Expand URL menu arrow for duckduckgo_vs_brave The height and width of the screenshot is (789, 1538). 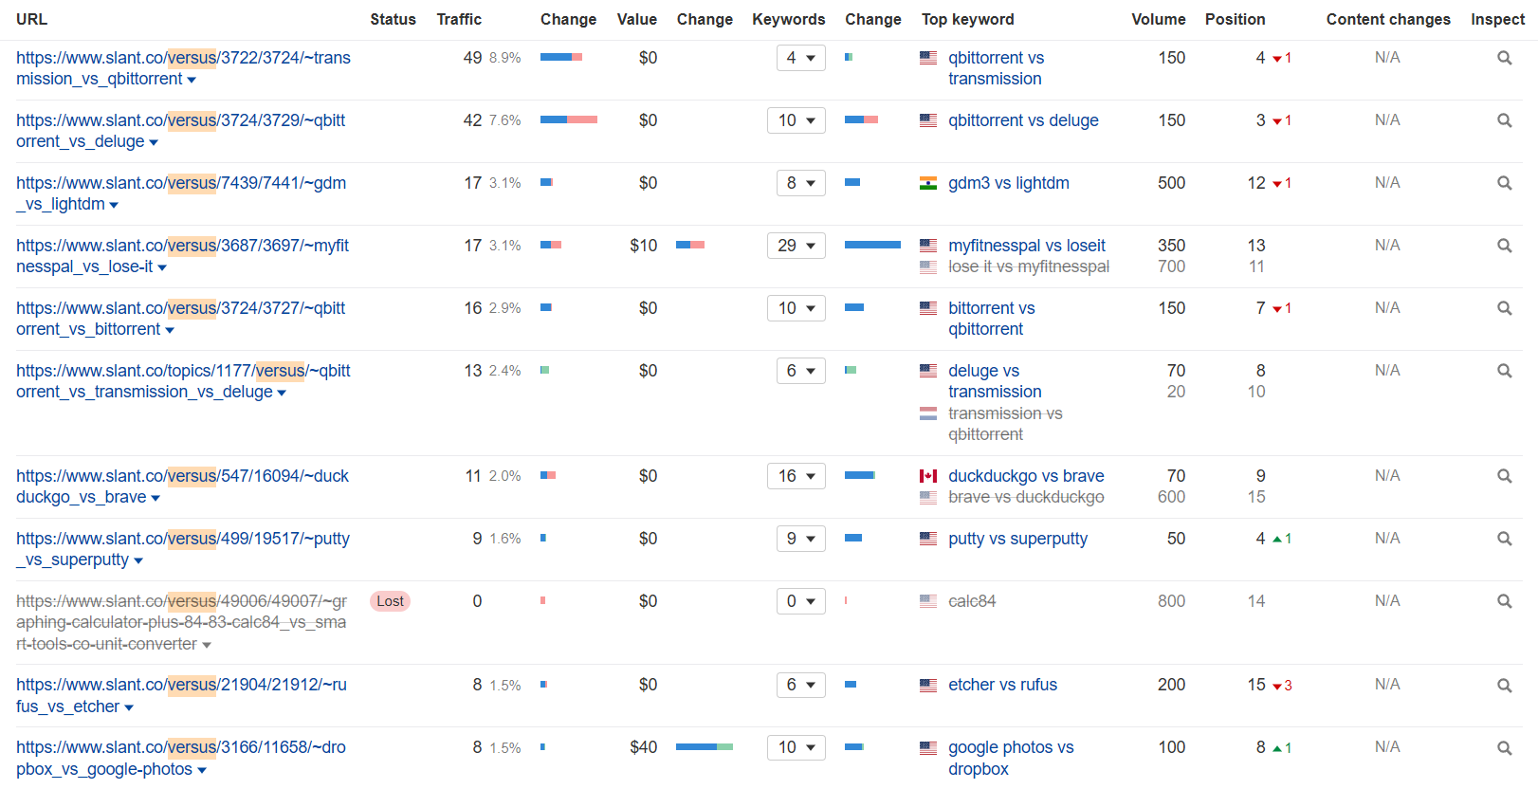(156, 499)
